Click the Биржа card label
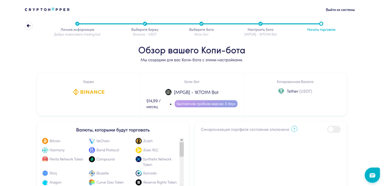This screenshot has height=186, width=384. [x=88, y=82]
